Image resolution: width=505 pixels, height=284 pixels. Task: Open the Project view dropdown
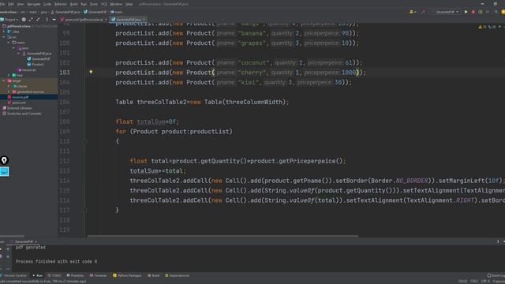click(x=9, y=20)
